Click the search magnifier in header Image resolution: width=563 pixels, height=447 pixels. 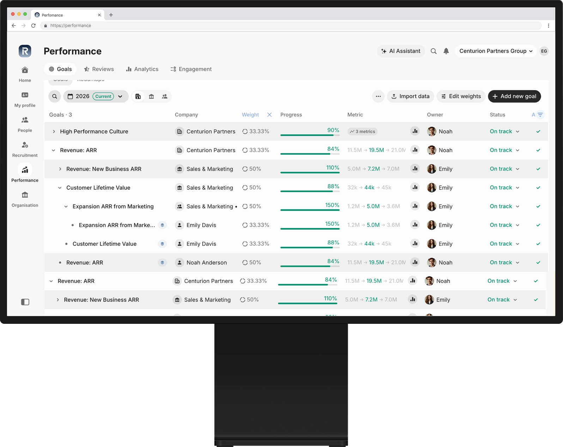(x=434, y=51)
